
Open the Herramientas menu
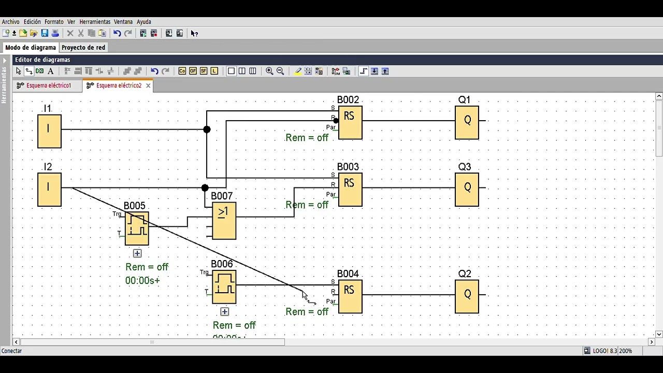(95, 22)
